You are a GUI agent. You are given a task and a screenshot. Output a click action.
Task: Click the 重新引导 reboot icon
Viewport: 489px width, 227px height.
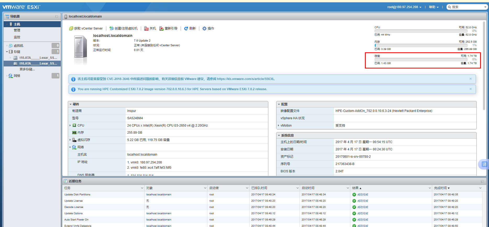[162, 29]
